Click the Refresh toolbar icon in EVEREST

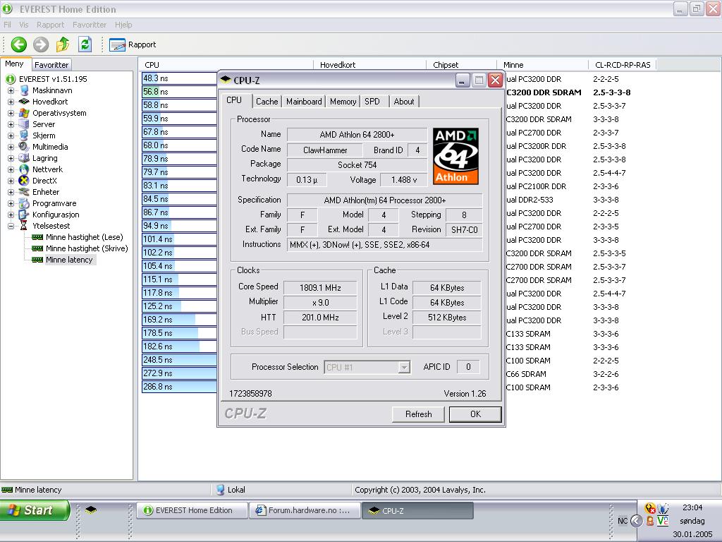pos(85,44)
